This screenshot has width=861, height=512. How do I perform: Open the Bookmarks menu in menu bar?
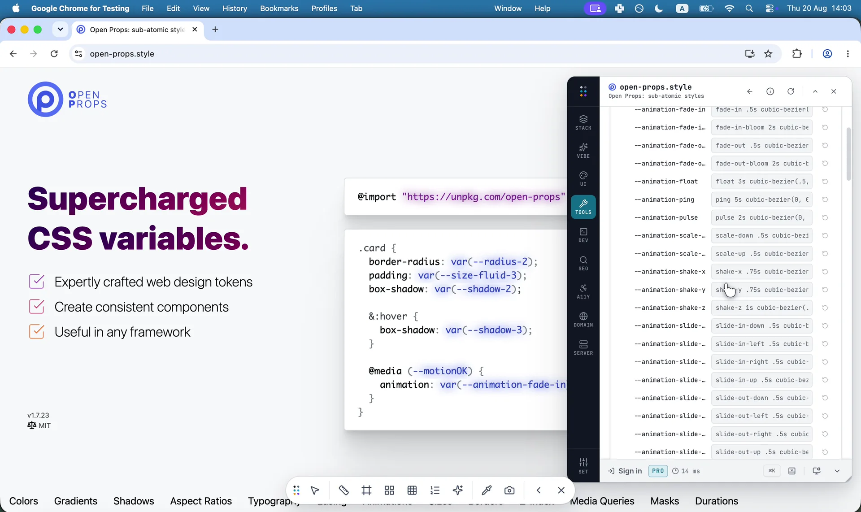[279, 9]
